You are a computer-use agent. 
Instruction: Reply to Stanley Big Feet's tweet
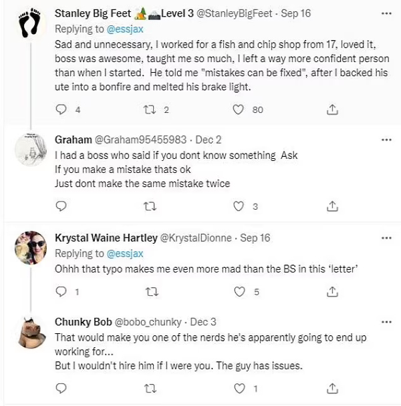[x=61, y=110]
